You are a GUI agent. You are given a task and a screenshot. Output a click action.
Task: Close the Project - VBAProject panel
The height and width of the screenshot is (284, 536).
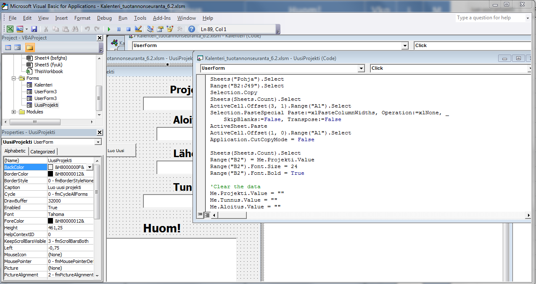point(100,38)
